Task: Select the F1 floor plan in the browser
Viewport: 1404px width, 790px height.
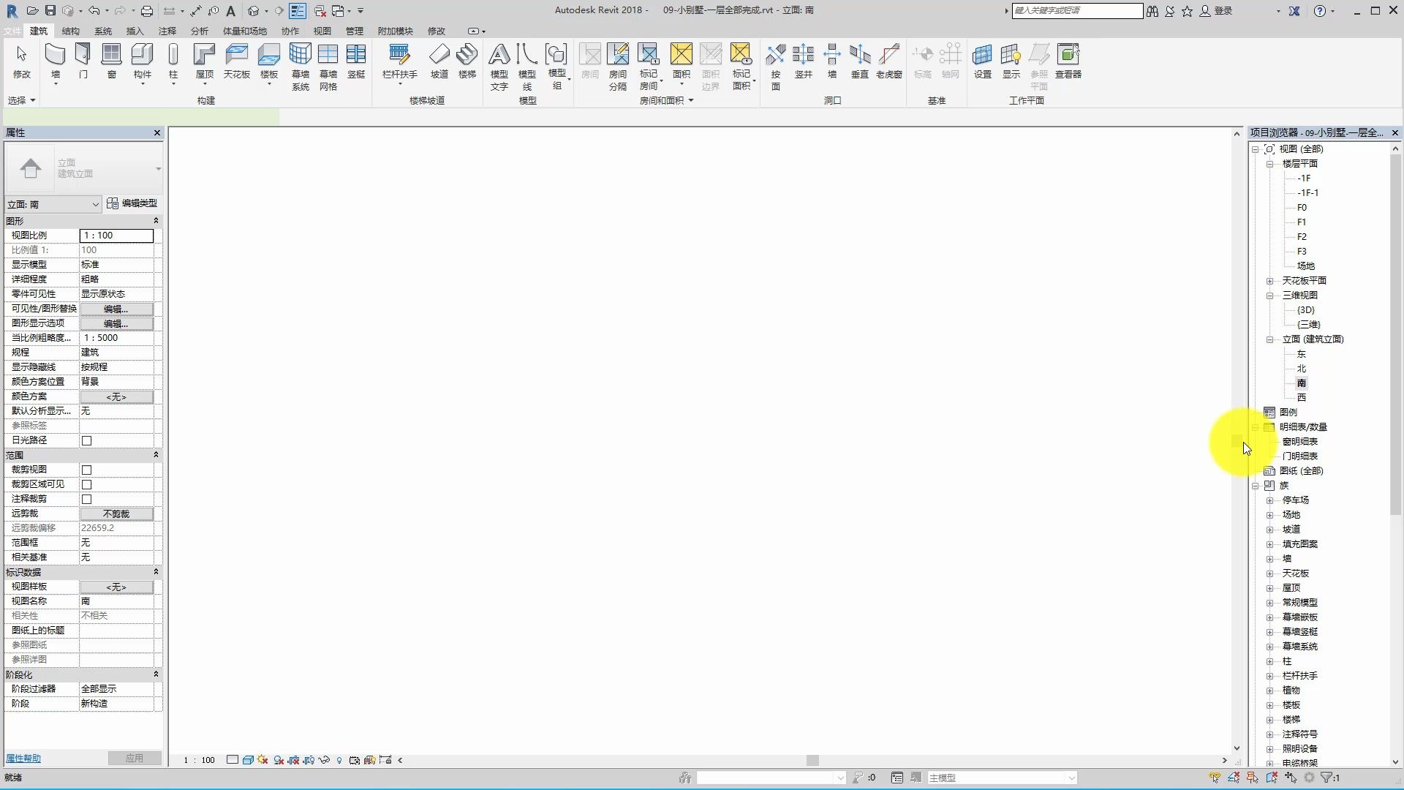Action: click(x=1302, y=222)
